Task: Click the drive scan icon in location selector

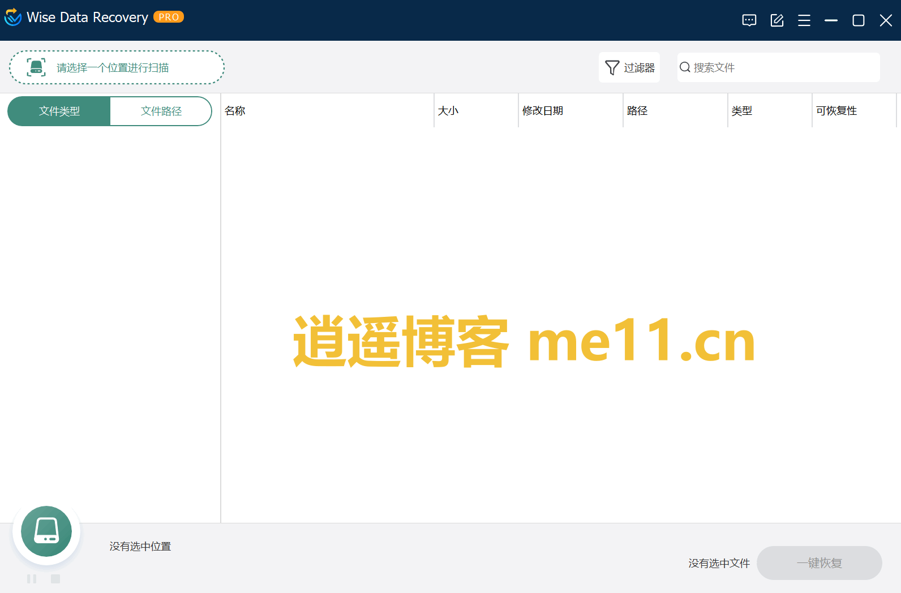Action: (36, 67)
